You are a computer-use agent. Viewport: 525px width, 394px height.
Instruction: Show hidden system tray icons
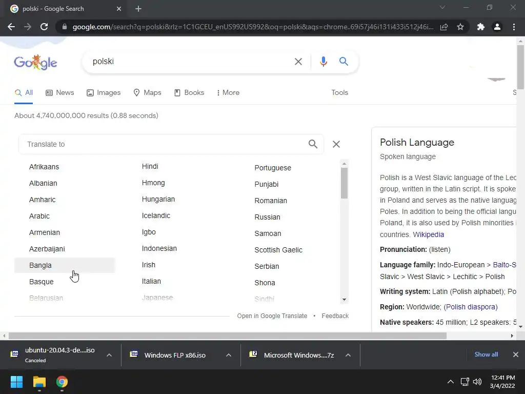pyautogui.click(x=451, y=382)
